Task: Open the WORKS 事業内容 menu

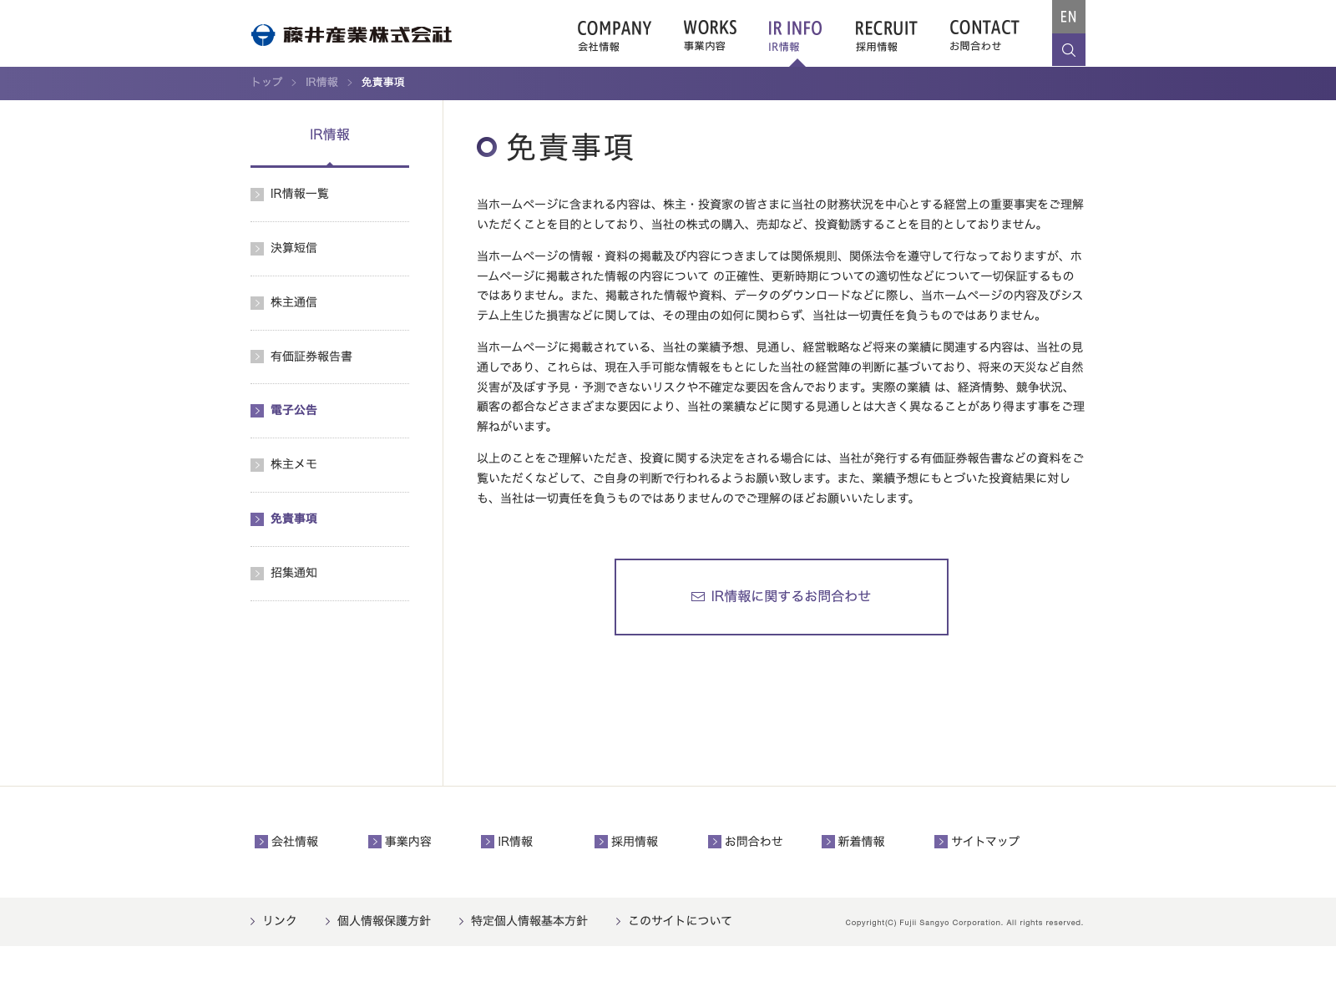Action: [710, 35]
